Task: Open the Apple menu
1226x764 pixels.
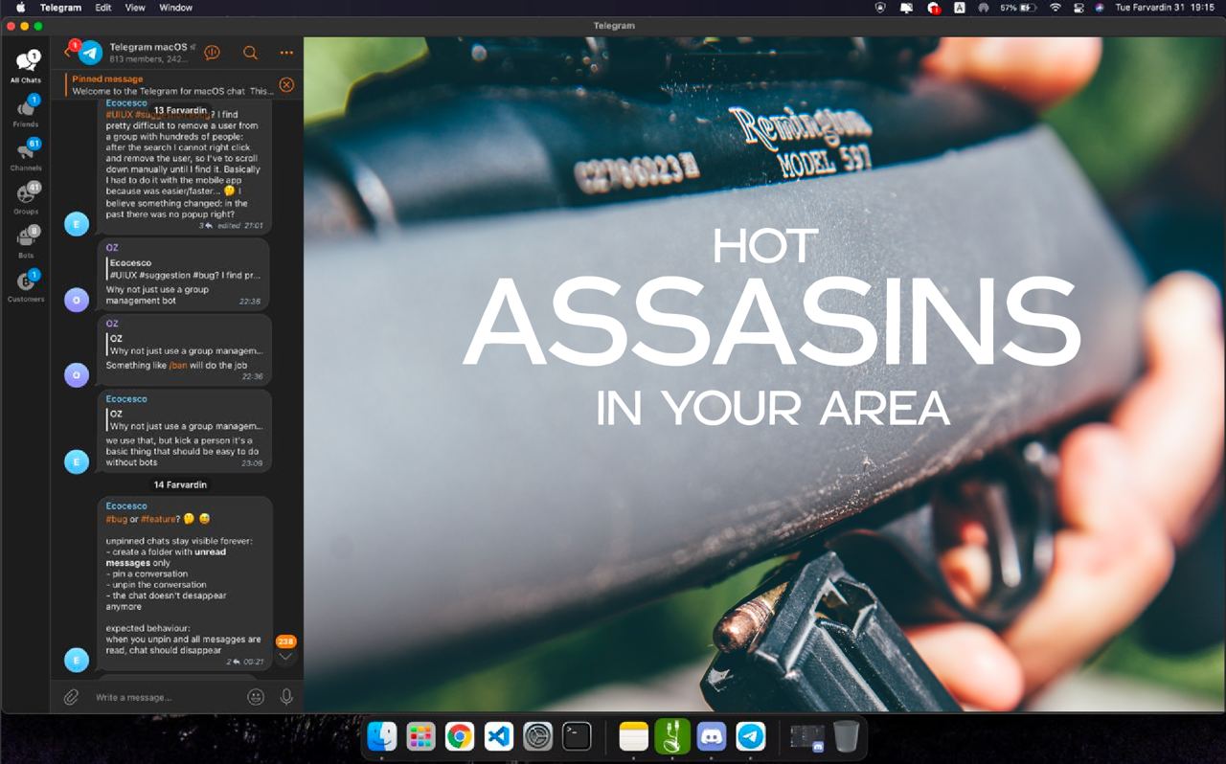Action: 20,8
